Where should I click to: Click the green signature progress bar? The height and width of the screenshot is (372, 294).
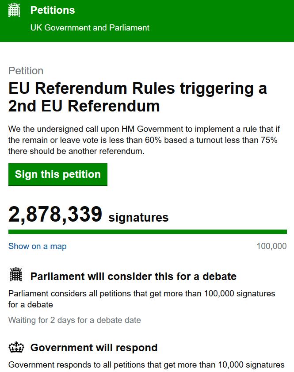coord(147,232)
